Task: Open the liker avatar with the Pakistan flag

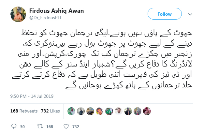Action: click(109, 111)
